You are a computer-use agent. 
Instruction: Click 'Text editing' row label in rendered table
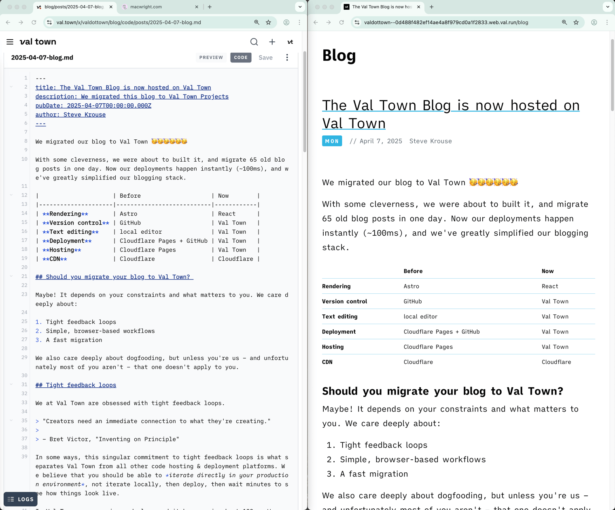pyautogui.click(x=339, y=317)
